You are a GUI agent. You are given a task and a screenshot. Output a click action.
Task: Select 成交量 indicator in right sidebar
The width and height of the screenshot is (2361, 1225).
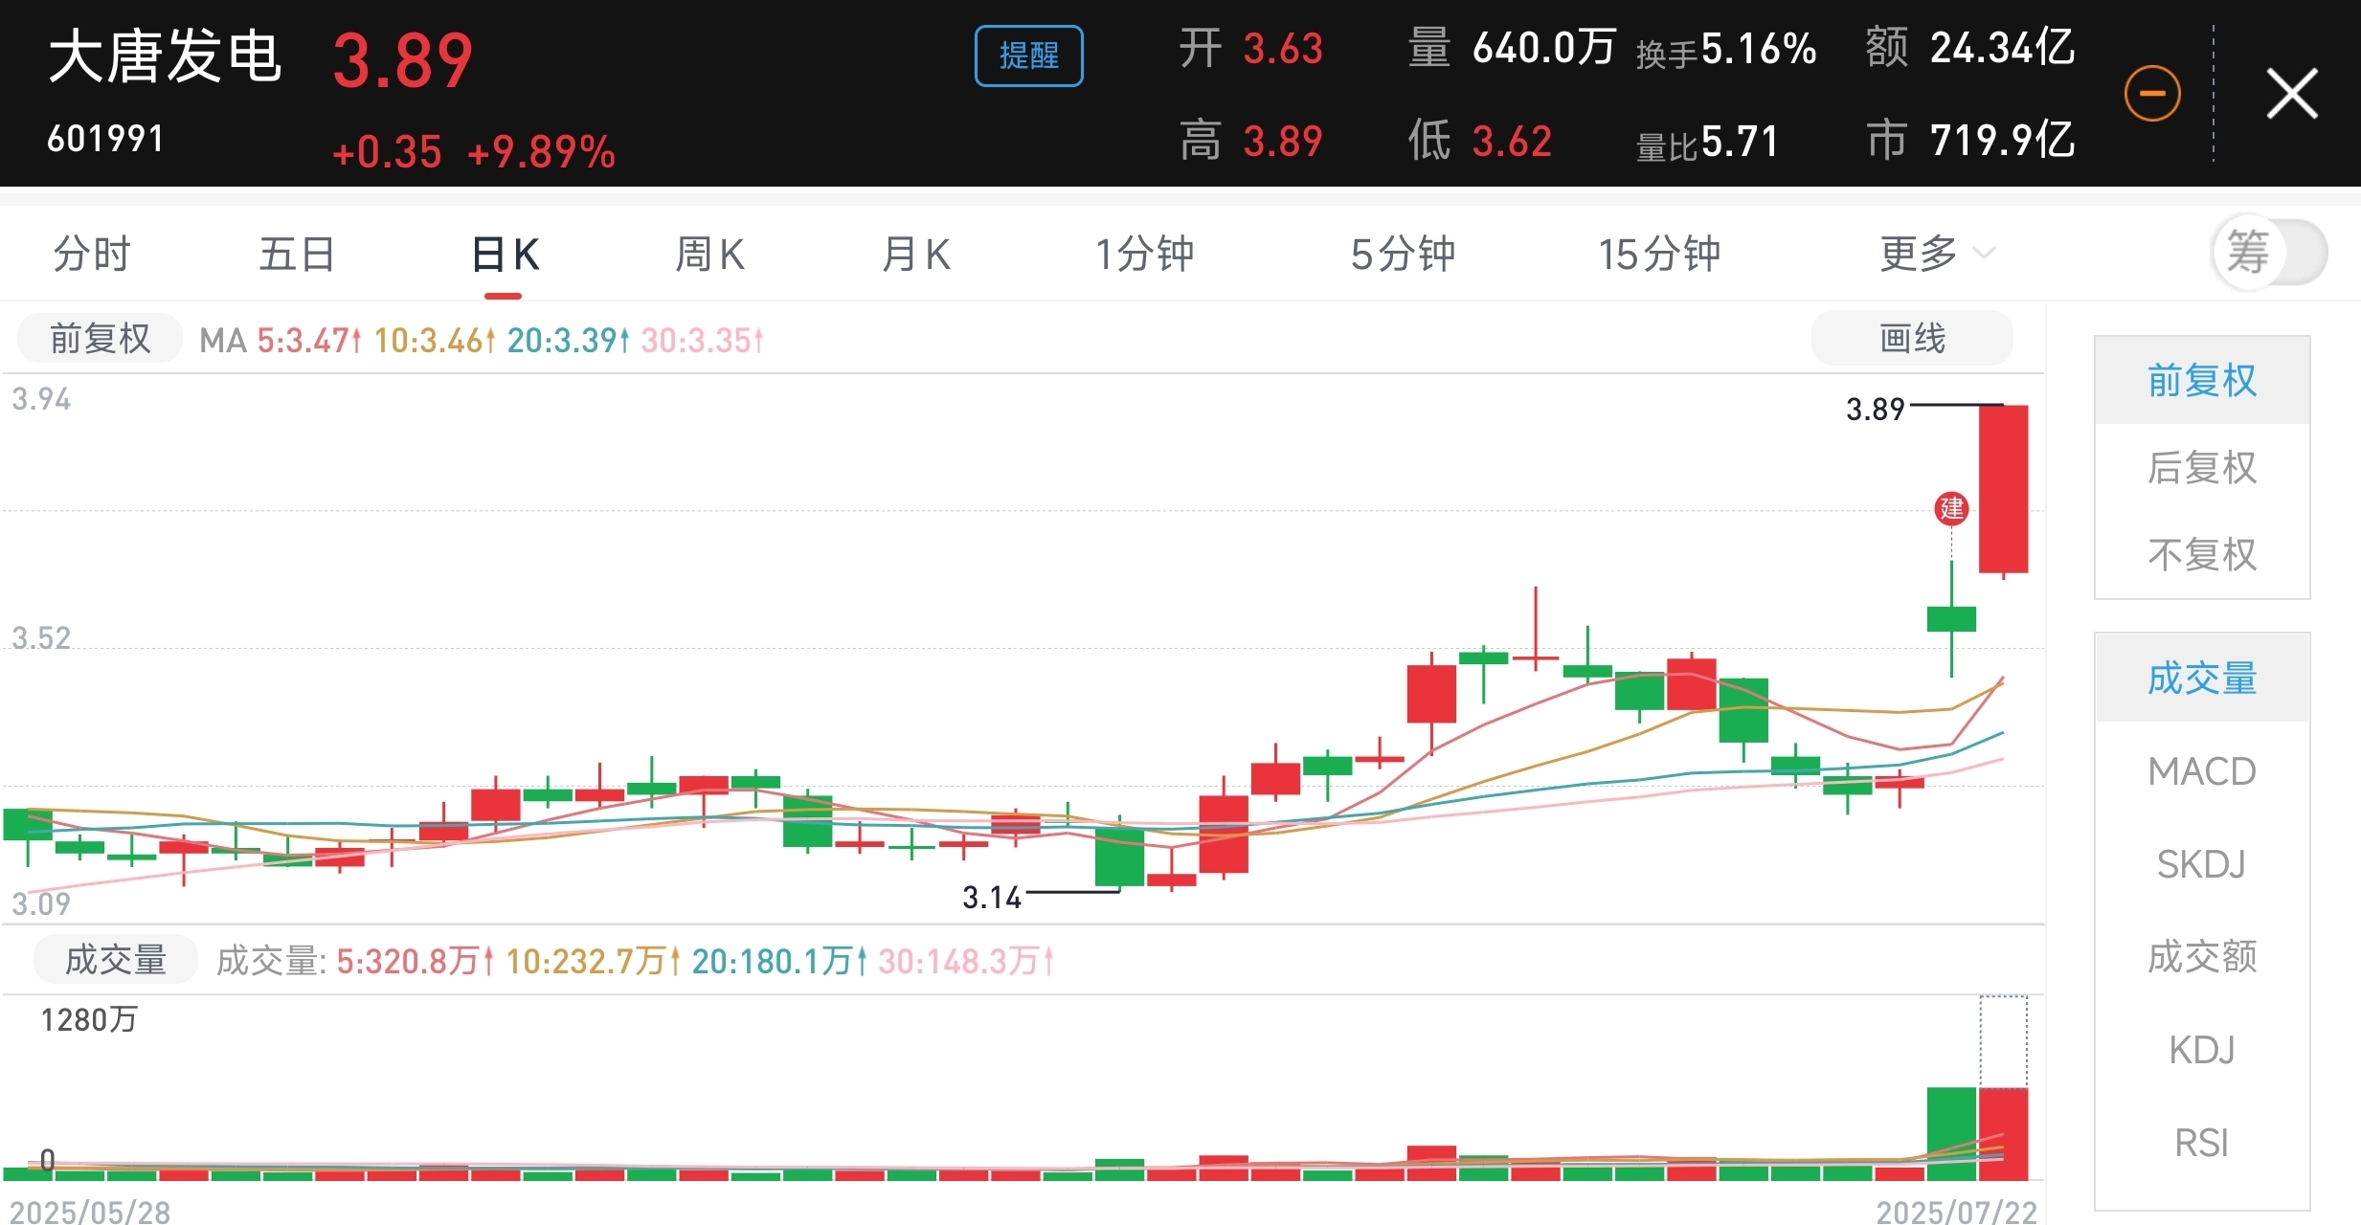point(2202,679)
